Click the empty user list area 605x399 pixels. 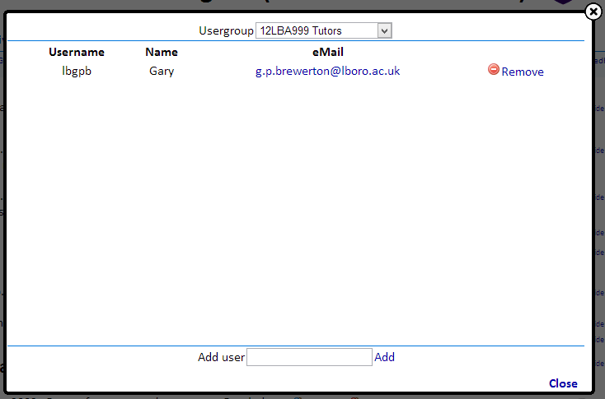[x=297, y=206]
